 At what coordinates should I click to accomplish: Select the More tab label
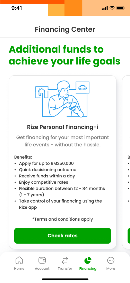(x=111, y=268)
